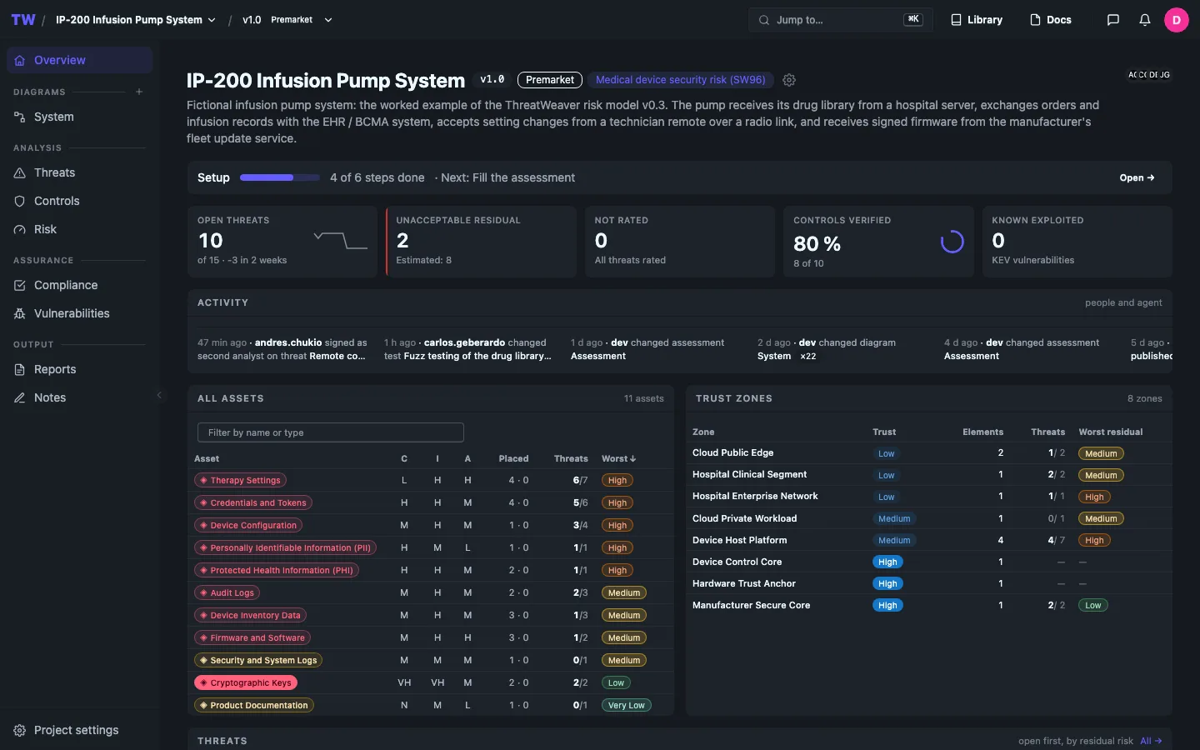
Task: Click the TW logo icon
Action: click(23, 19)
